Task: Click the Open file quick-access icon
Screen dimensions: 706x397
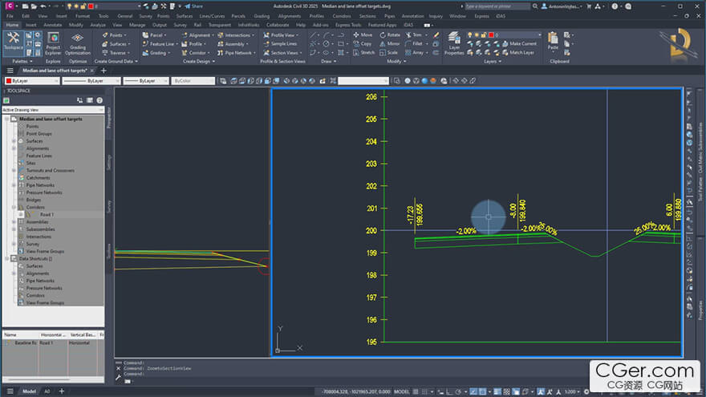Action: click(x=34, y=6)
